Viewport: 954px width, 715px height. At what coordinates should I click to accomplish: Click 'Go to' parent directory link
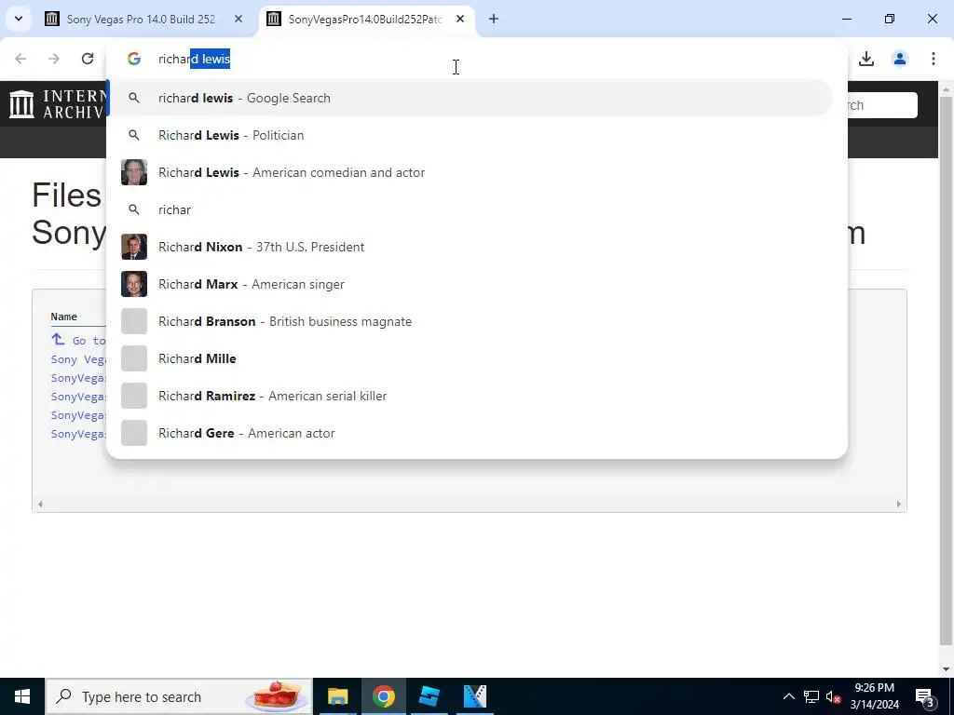point(79,340)
